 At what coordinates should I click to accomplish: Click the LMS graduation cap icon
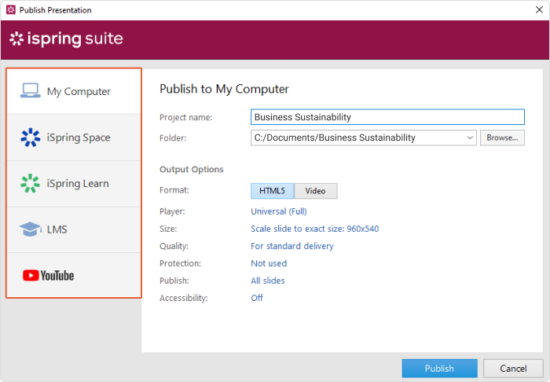tap(30, 230)
